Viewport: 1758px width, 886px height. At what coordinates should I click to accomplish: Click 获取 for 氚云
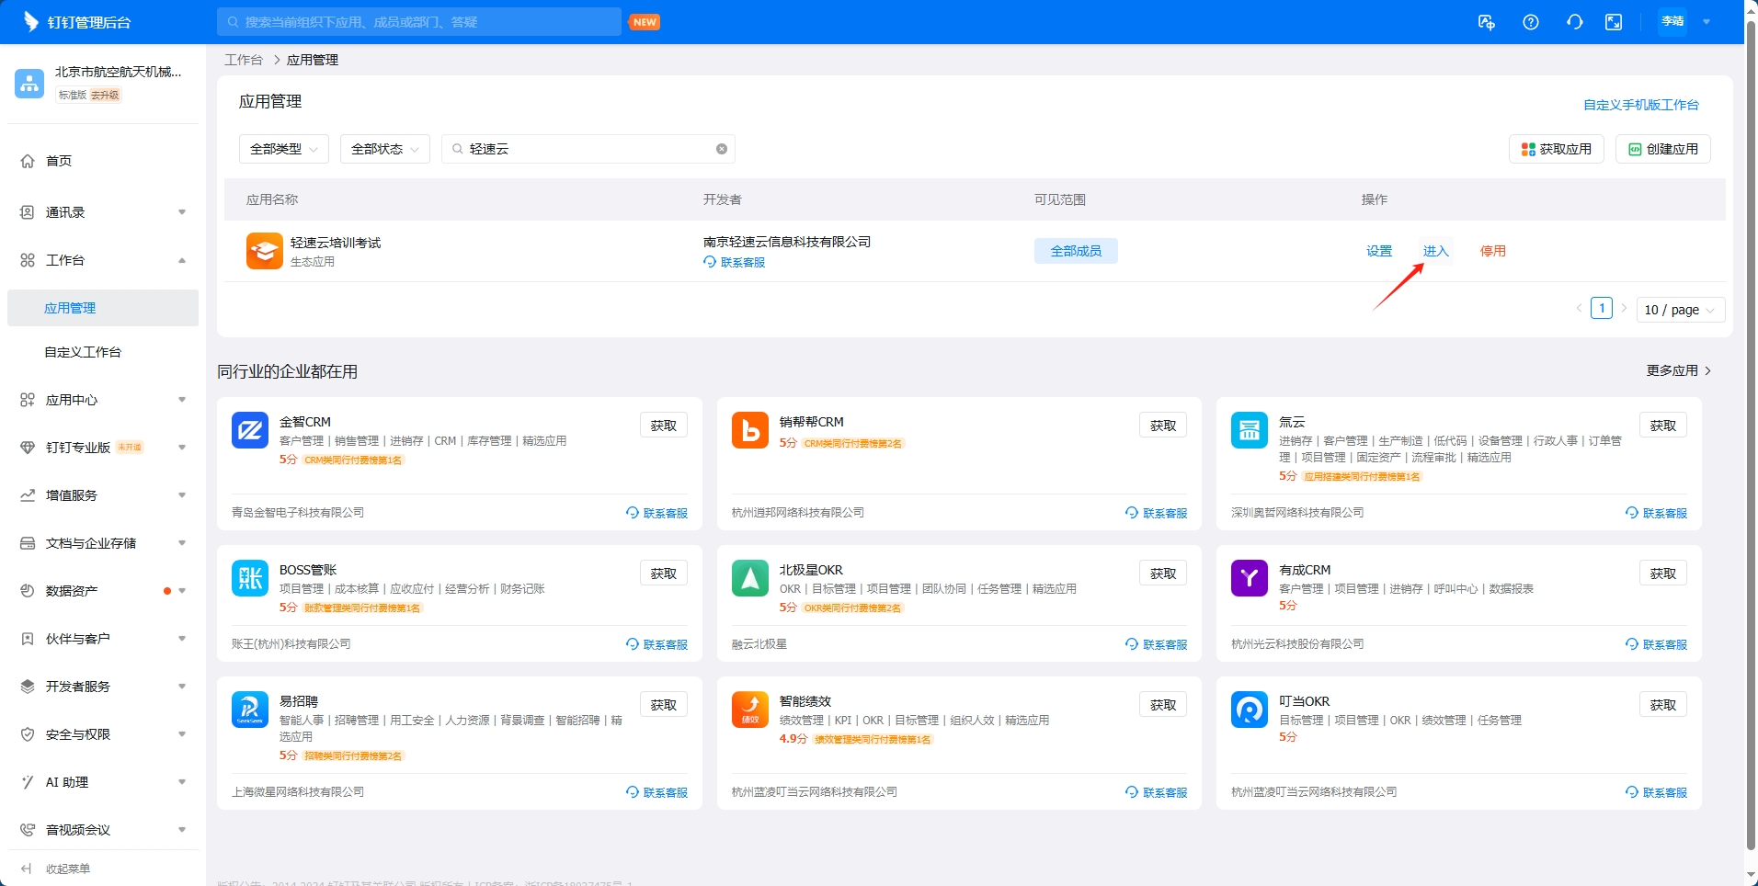coord(1663,426)
